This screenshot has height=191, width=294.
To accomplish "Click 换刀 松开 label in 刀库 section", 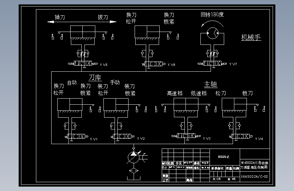I will [x=59, y=89].
